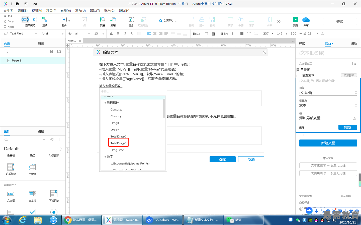Show more toolbar tools chevron
Screen dimensions: 361x225
click(x=279, y=21)
